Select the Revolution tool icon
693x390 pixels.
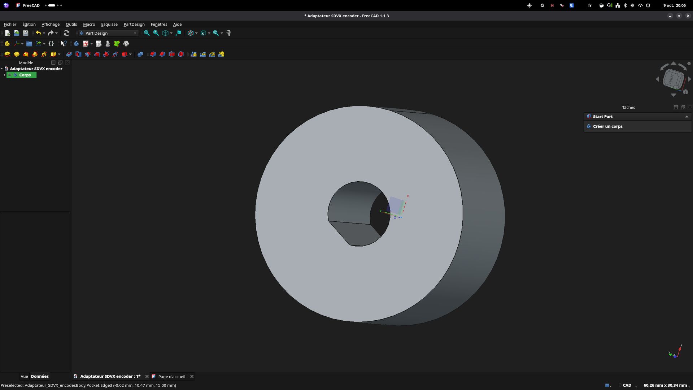tap(17, 54)
